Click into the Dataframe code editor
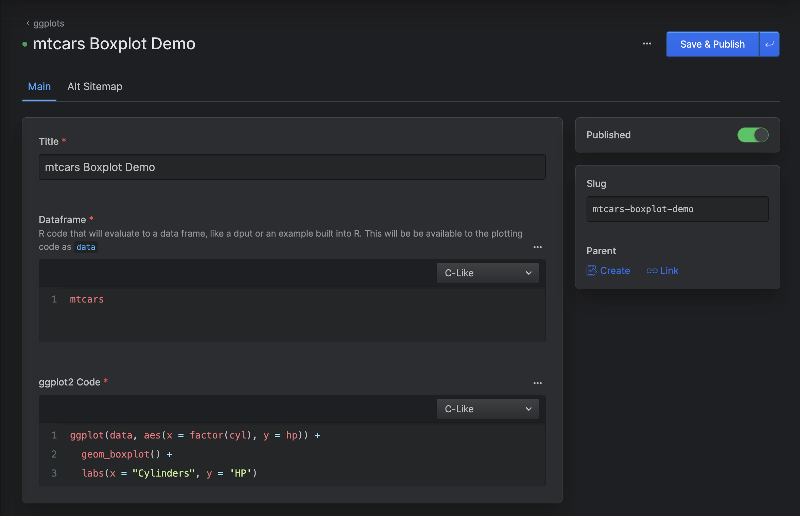Screen dimensions: 800x516 click(292, 314)
